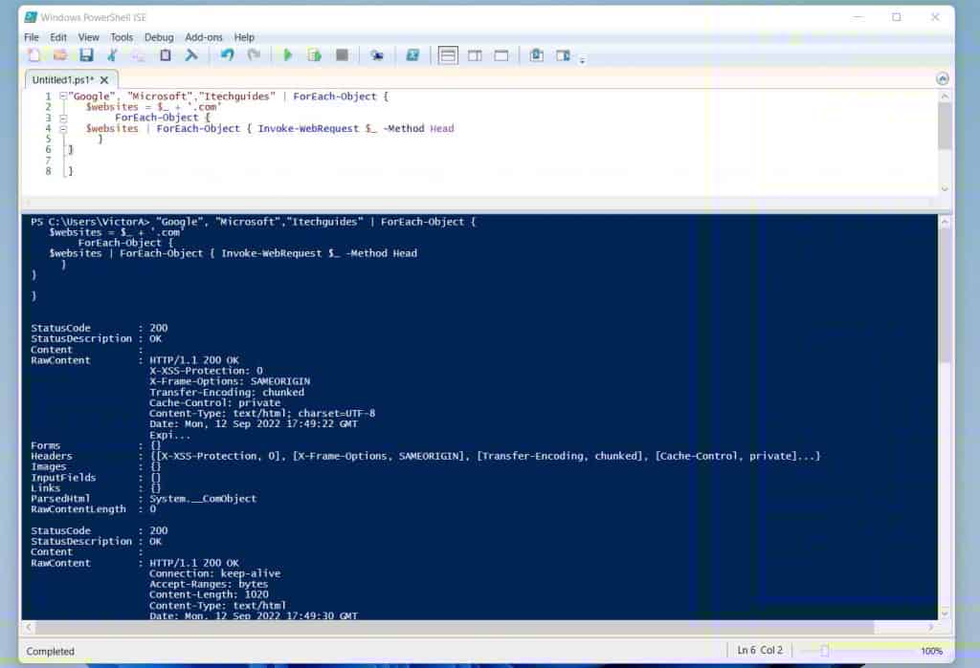The height and width of the screenshot is (668, 980).
Task: Click first 'StatusCode' label in console
Action: 60,328
